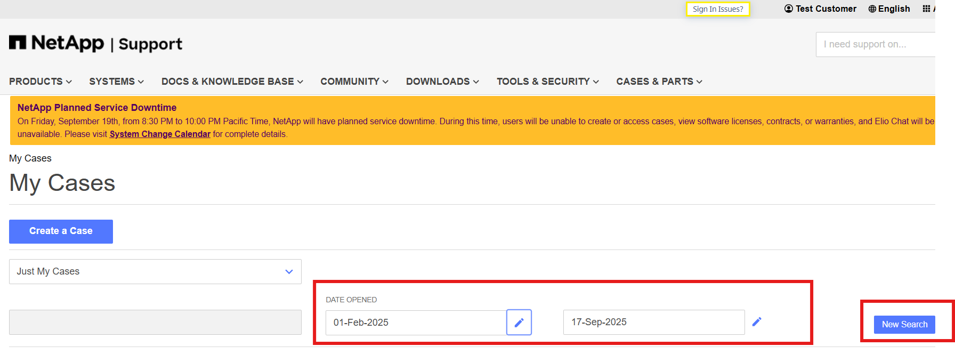The image size is (955, 362).
Task: Click the Sign In Issues? link
Action: tap(717, 9)
